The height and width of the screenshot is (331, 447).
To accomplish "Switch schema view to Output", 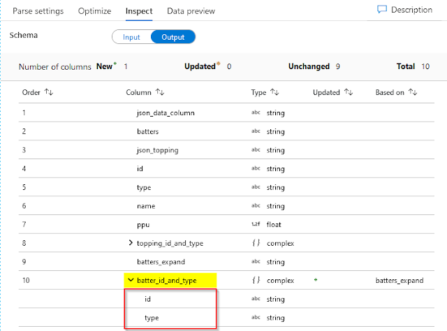I will (173, 37).
